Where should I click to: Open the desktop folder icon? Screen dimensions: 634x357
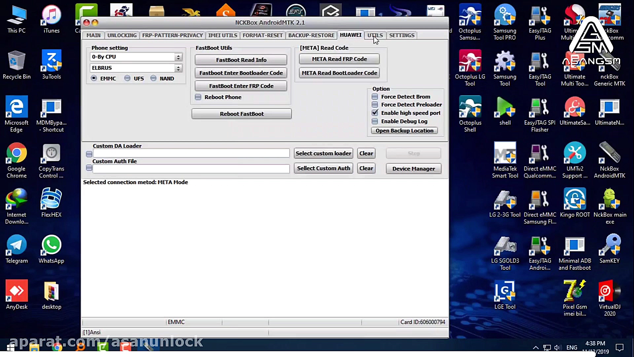52,295
